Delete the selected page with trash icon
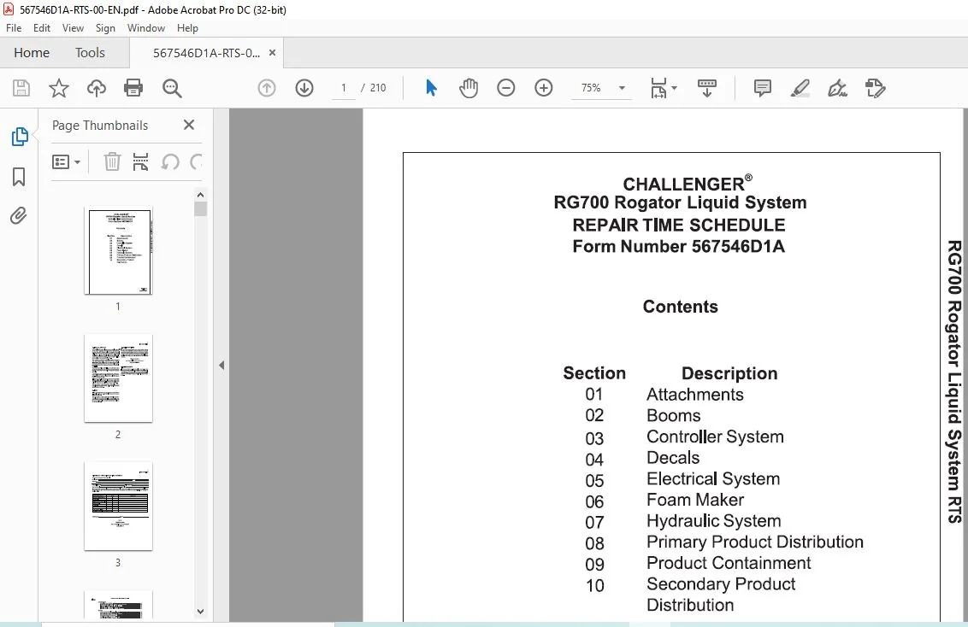This screenshot has width=968, height=627. coord(112,162)
